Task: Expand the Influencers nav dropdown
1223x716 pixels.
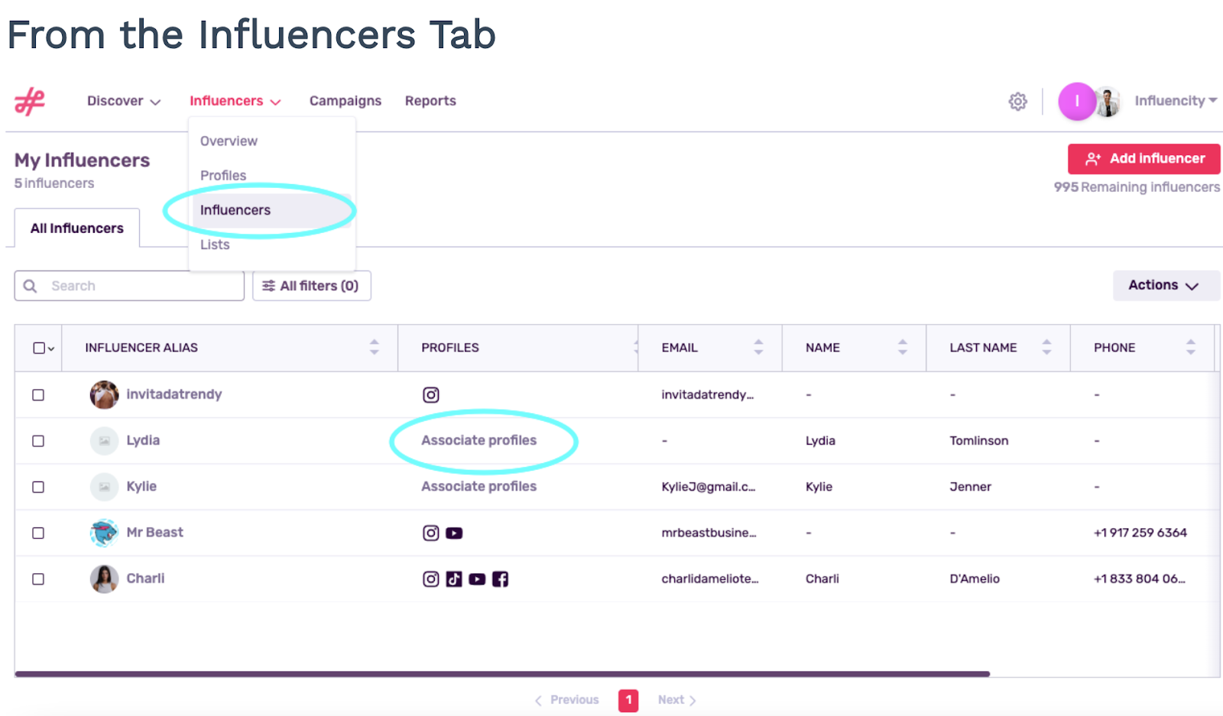Action: [235, 101]
